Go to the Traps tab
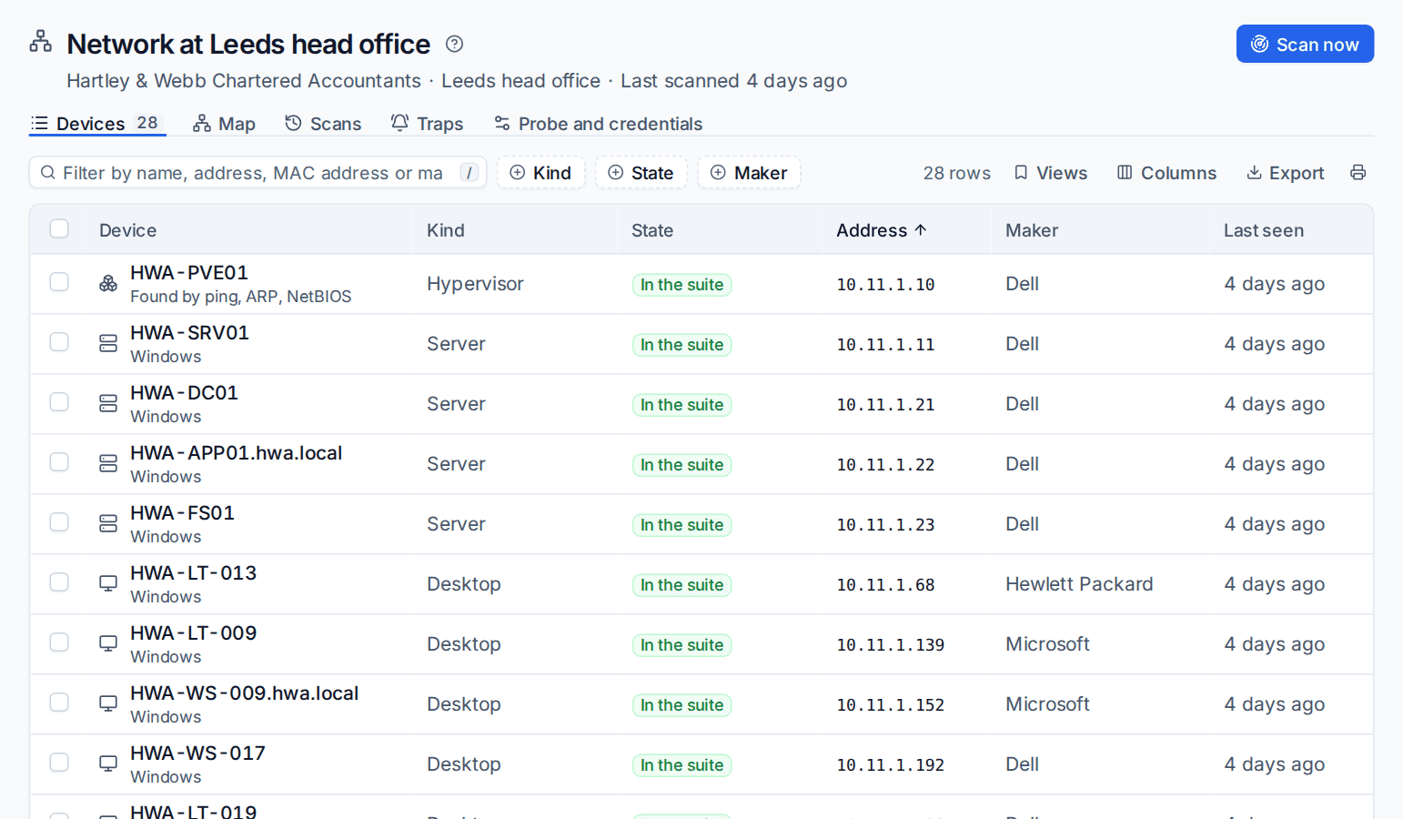 point(428,124)
